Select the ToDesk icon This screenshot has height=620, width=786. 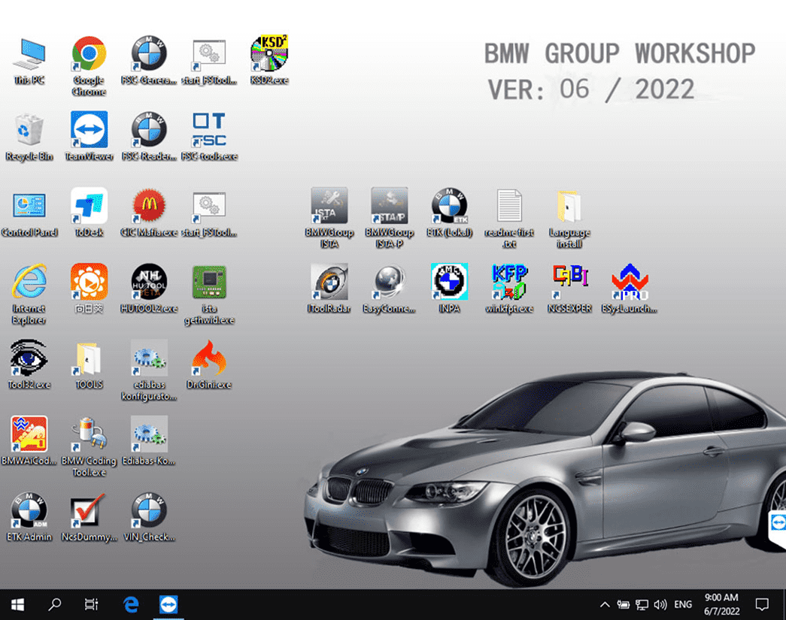point(89,213)
